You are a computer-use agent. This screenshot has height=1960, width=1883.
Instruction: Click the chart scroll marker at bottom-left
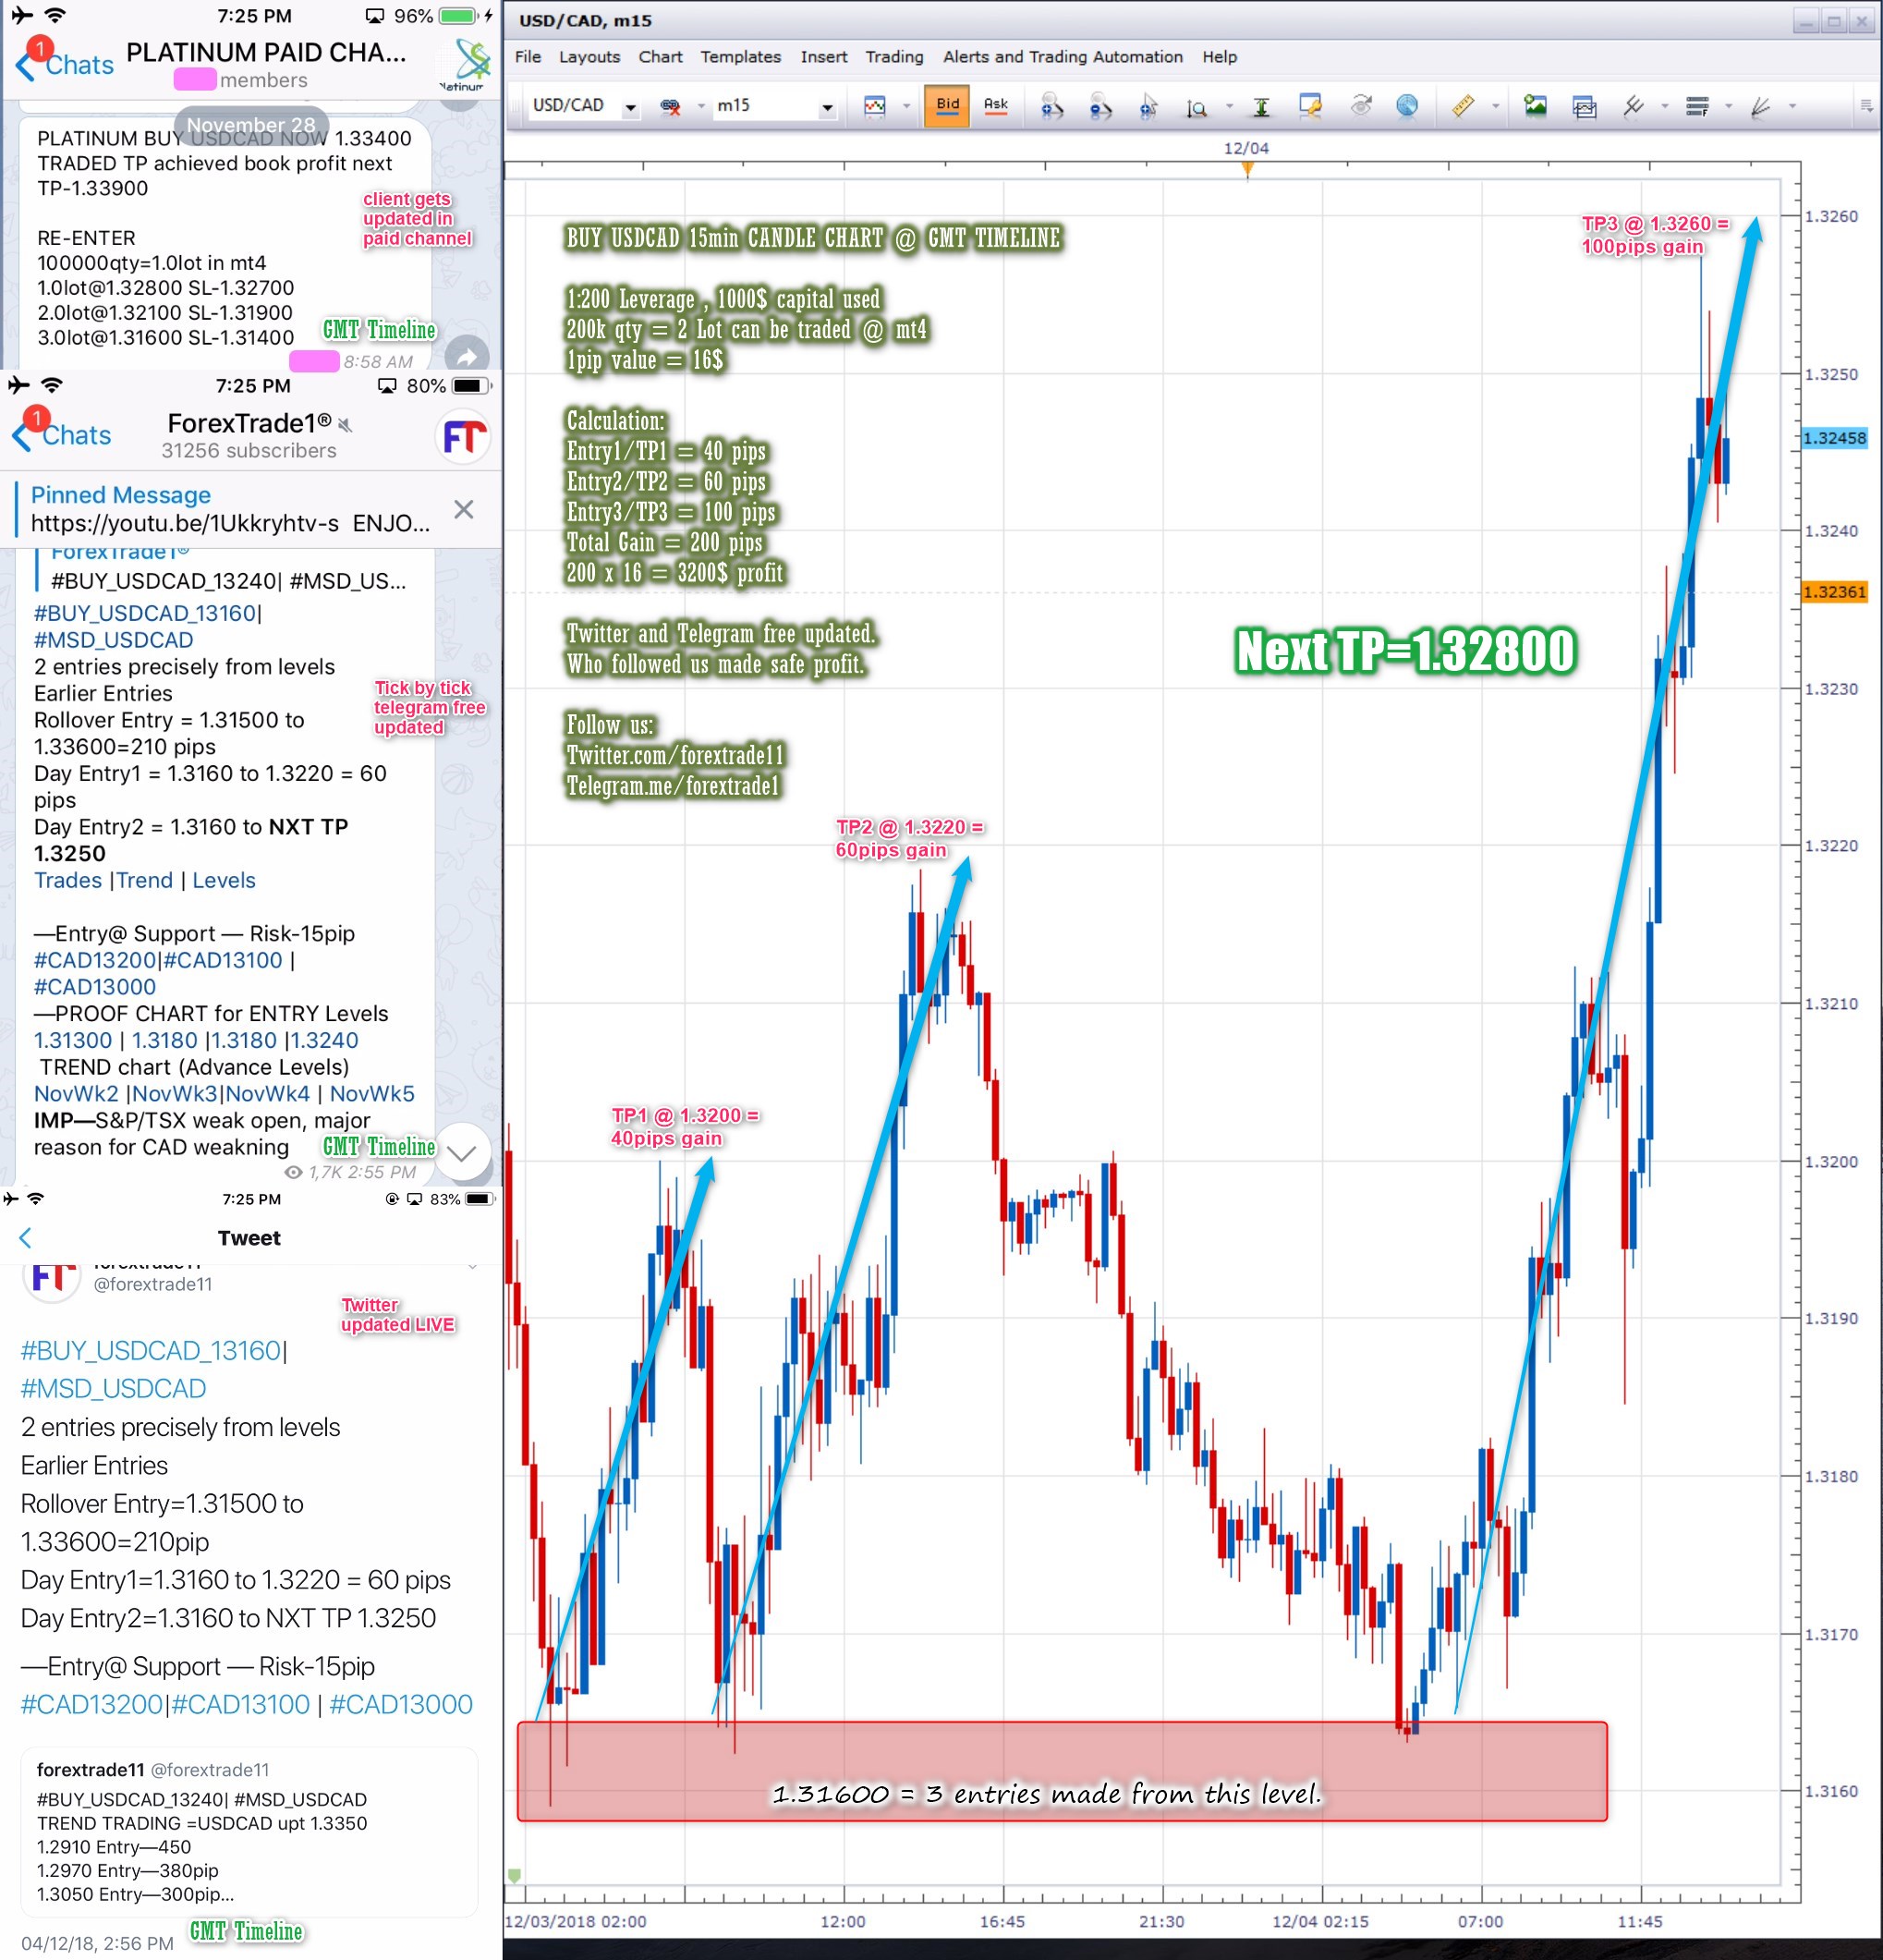coord(515,1874)
